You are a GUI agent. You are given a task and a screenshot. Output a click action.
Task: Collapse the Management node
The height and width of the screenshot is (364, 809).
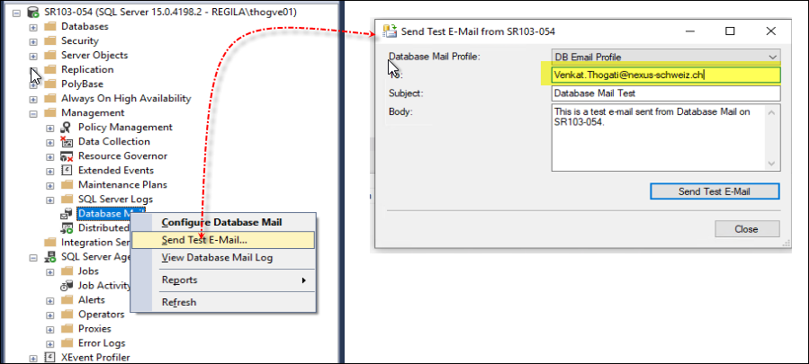(x=33, y=113)
